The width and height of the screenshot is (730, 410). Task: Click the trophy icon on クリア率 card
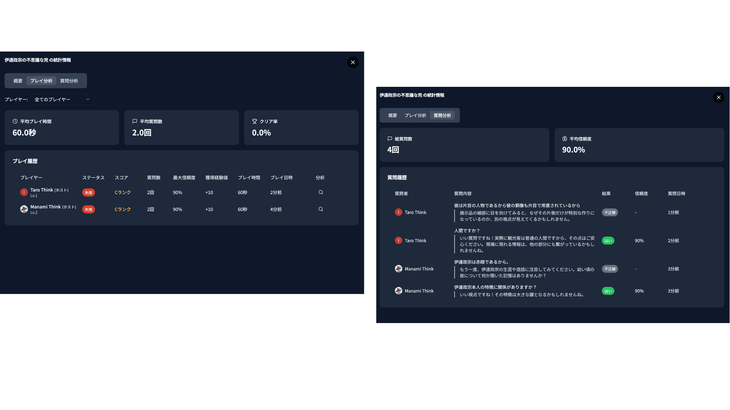pyautogui.click(x=254, y=121)
